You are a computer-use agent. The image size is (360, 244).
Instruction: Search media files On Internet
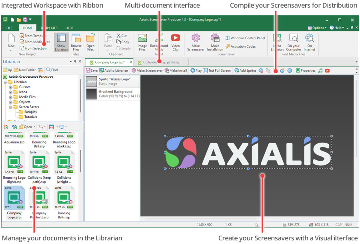(310, 40)
